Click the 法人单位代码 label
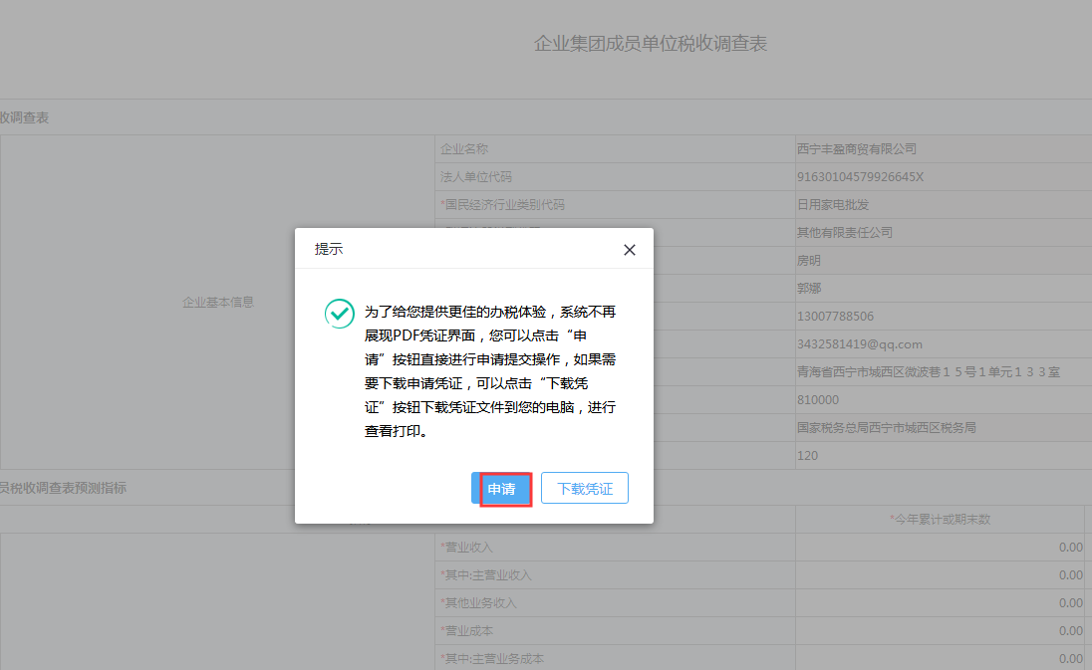Screen dimensions: 1092x670 pos(475,177)
